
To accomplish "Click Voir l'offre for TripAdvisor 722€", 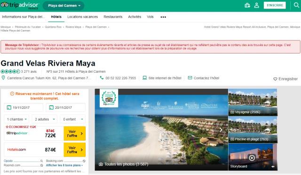I will (75, 133).
